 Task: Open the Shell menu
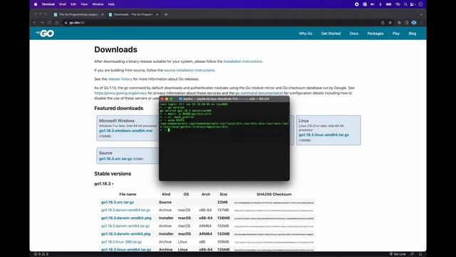click(x=63, y=4)
